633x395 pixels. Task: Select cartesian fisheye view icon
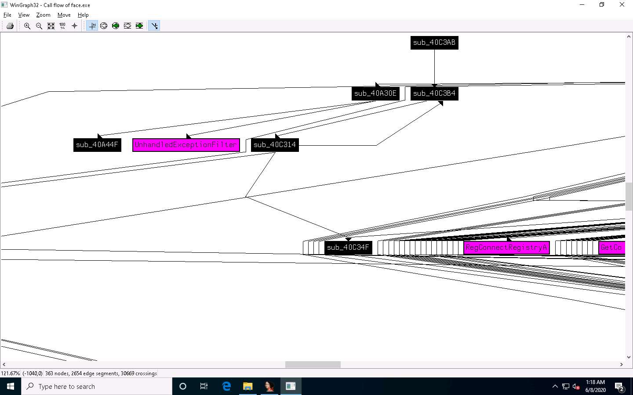127,26
